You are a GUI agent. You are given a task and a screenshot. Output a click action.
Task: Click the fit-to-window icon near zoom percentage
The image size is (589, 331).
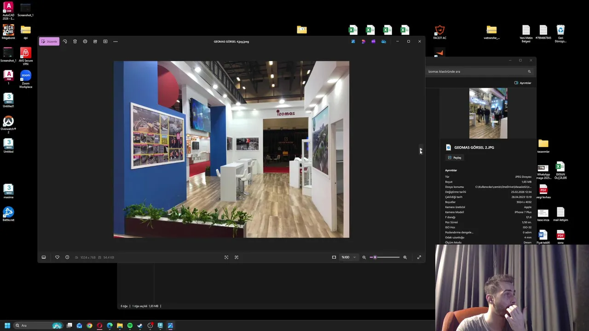pos(334,257)
